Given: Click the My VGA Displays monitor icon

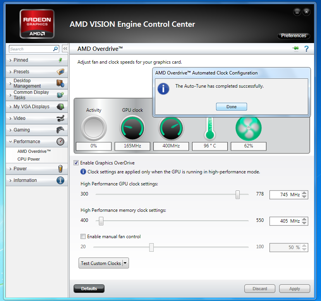Looking at the screenshot, I should 60,107.
